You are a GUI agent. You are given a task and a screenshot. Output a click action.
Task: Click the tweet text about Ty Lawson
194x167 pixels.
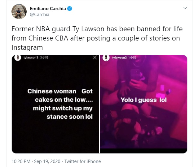click(x=97, y=38)
